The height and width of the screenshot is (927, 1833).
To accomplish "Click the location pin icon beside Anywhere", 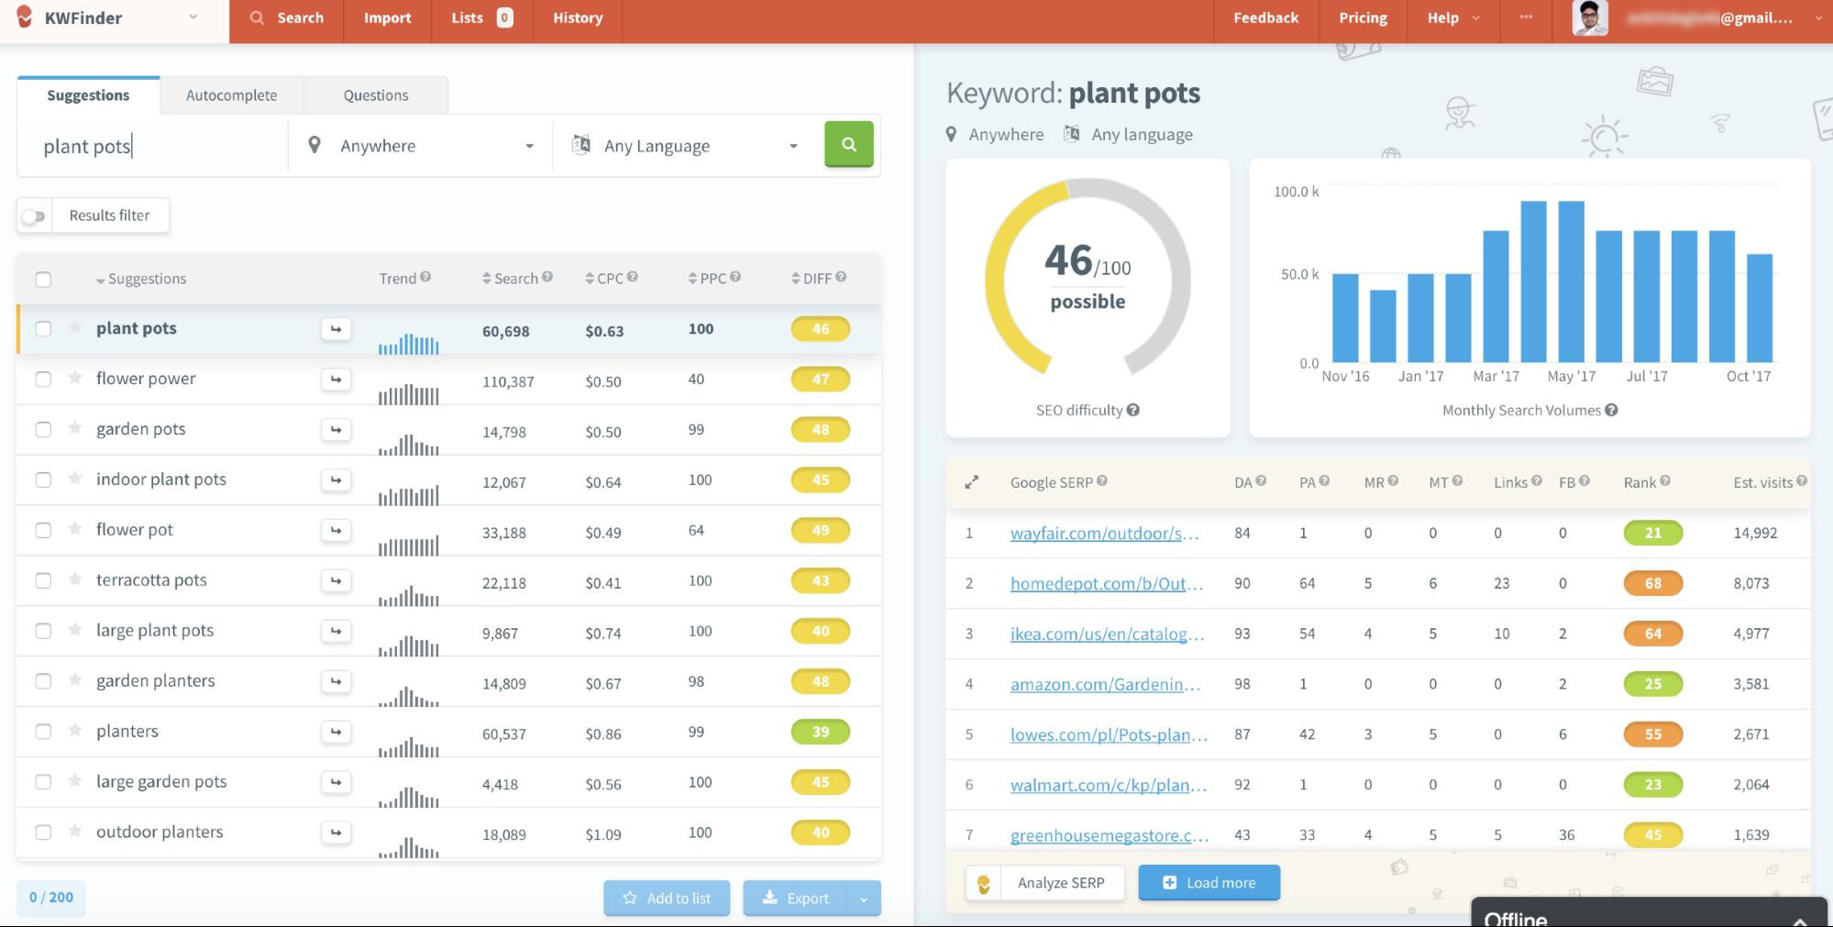I will tap(315, 145).
